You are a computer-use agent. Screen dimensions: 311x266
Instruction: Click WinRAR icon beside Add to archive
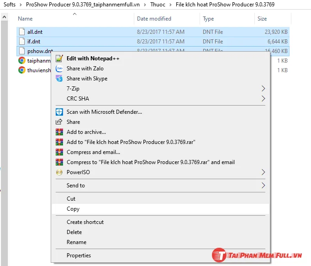[x=59, y=132]
